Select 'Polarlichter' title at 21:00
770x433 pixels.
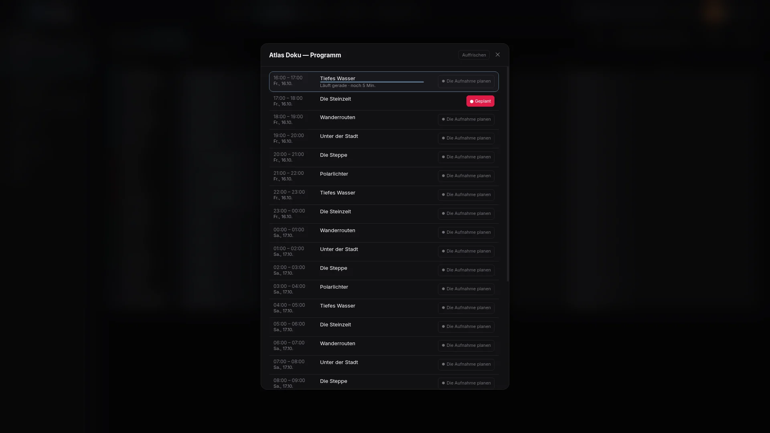click(x=334, y=174)
